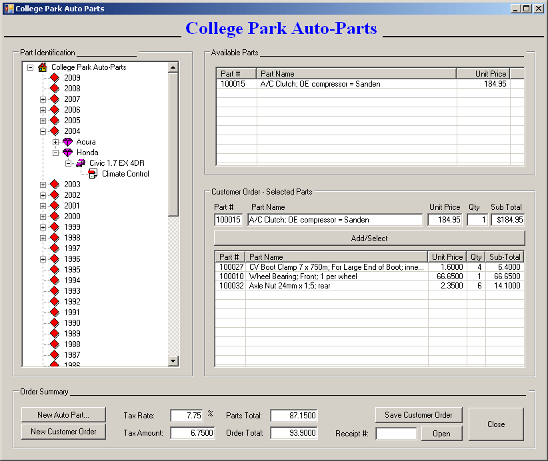Click the Order Total field showing 93.9000
Image resolution: width=548 pixels, height=461 pixels.
tap(294, 433)
